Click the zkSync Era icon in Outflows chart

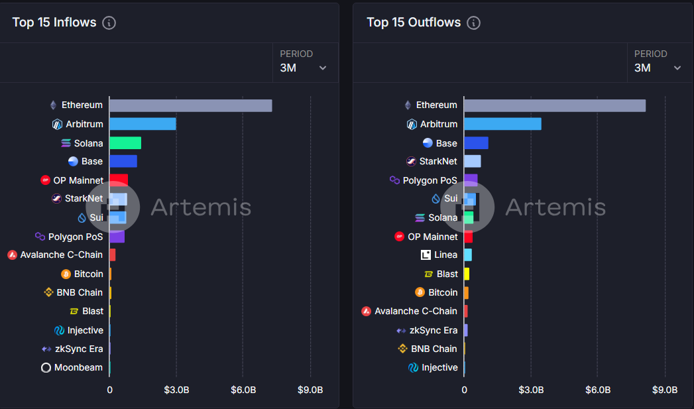(402, 330)
